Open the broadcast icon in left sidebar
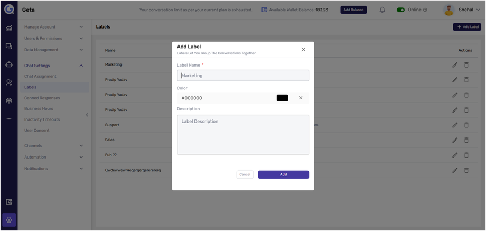The width and height of the screenshot is (486, 231). 9,100
